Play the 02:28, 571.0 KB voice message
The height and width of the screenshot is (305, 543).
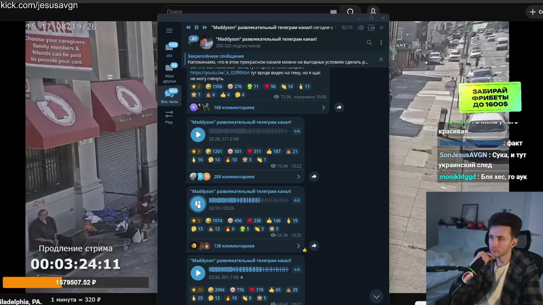tap(198, 135)
